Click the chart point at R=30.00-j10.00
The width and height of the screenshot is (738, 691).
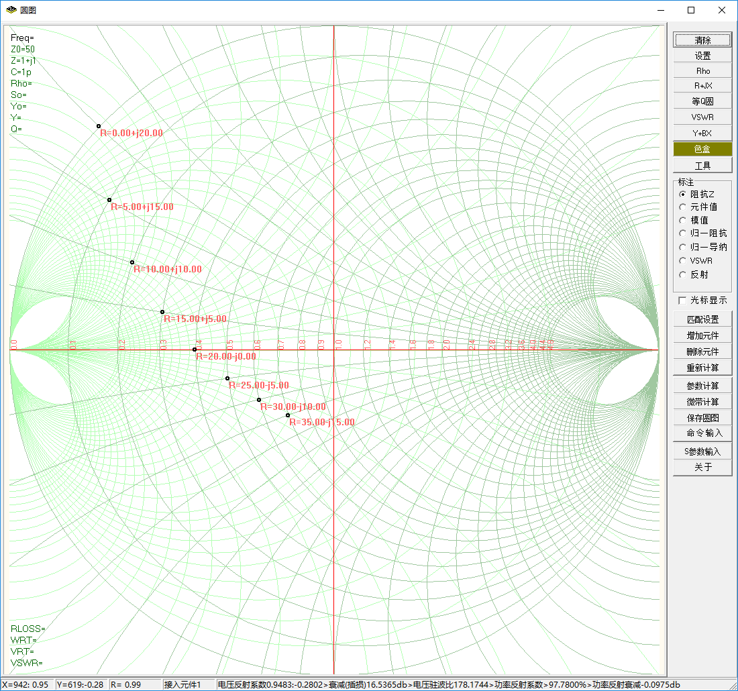tap(259, 400)
